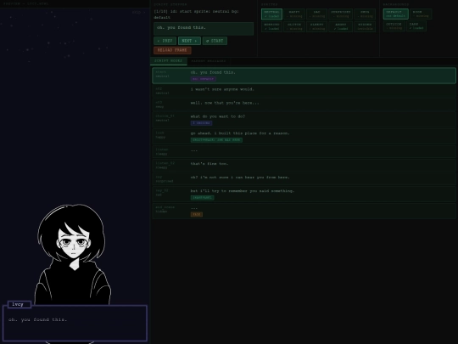Select the SLEEPY sprite

(316, 26)
